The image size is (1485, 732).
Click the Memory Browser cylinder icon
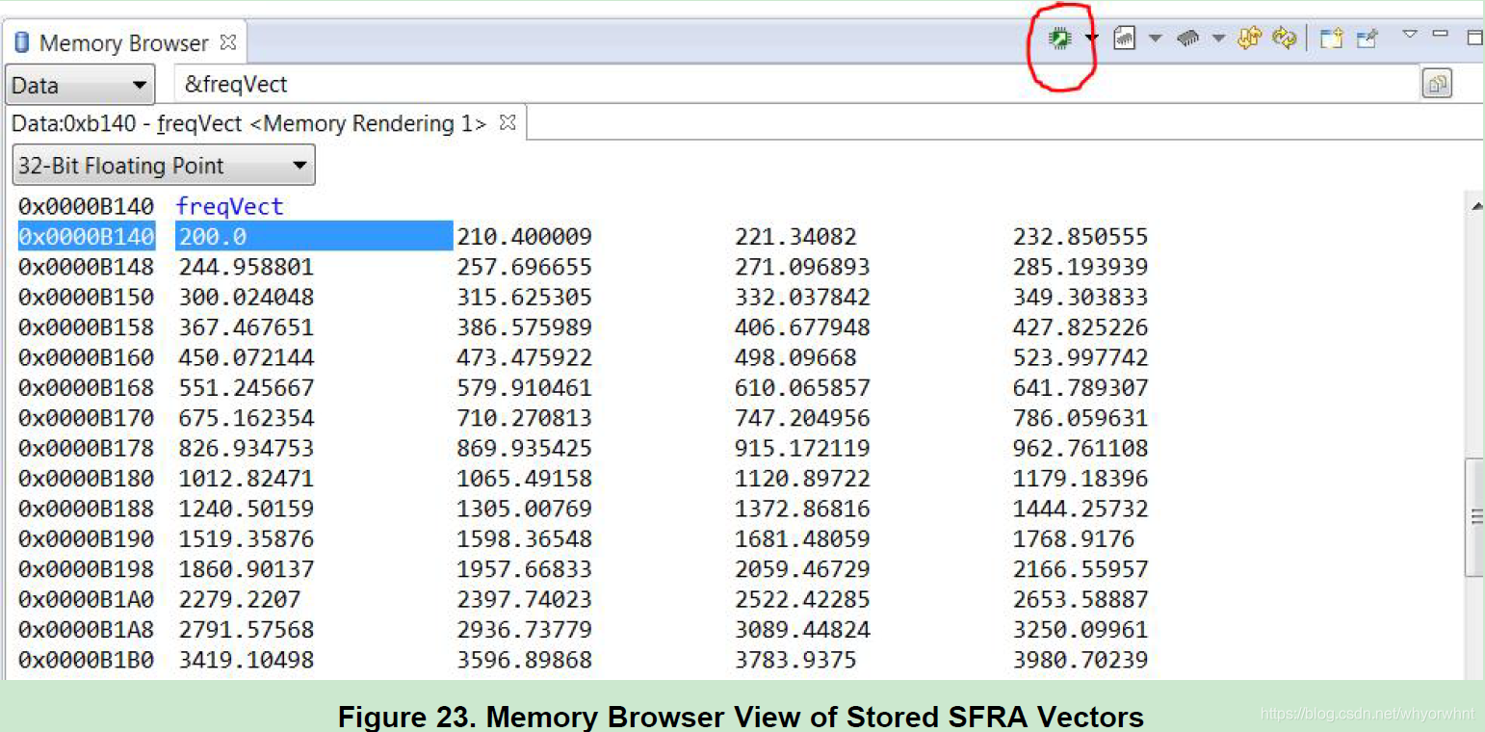coord(21,43)
